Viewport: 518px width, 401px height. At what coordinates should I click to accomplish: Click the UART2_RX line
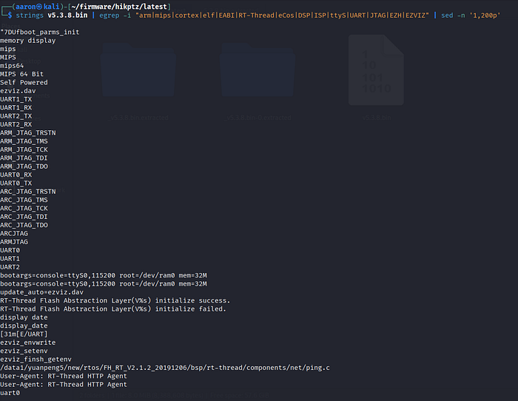pos(16,124)
